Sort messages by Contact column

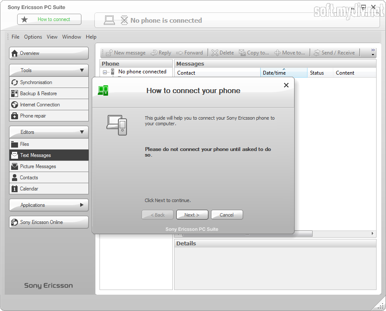[x=217, y=73]
